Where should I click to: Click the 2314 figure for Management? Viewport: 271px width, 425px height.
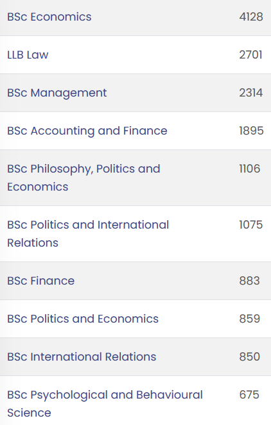(x=251, y=93)
